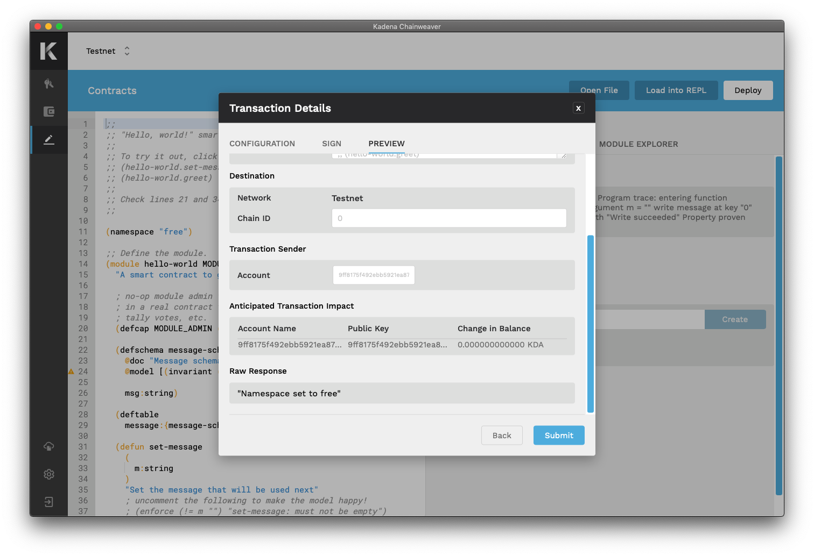Click the warning icon at line 24
This screenshot has width=814, height=556.
(71, 372)
